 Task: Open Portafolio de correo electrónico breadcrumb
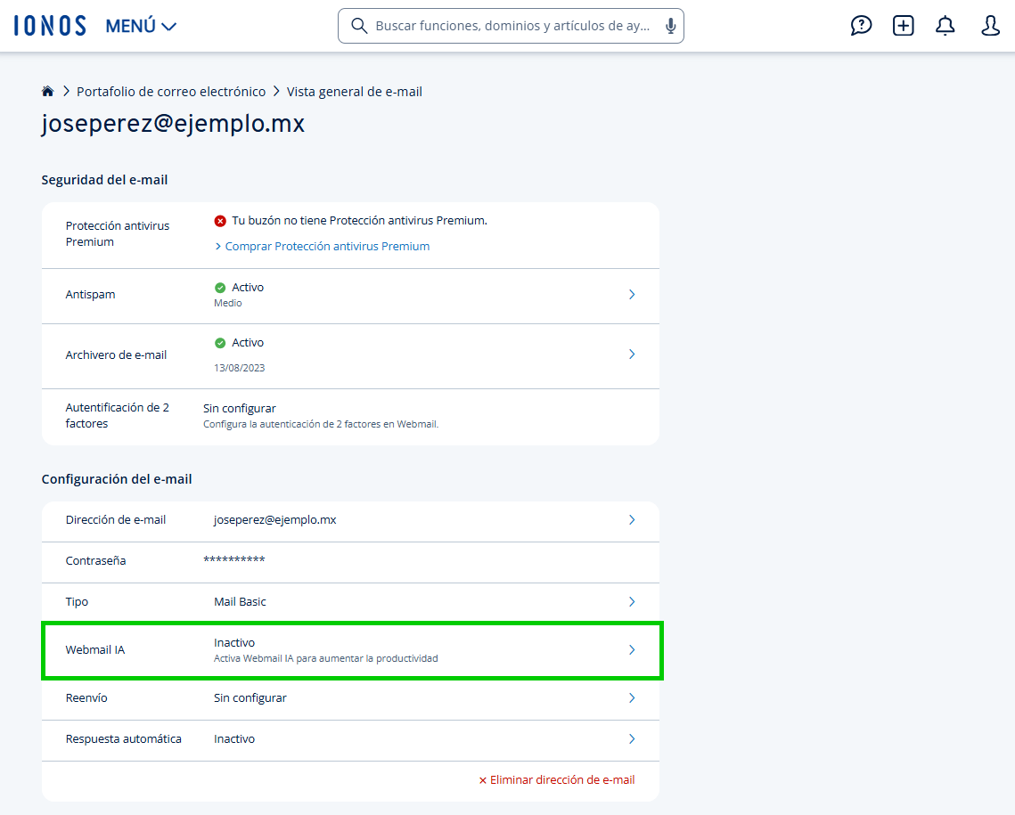(x=171, y=92)
